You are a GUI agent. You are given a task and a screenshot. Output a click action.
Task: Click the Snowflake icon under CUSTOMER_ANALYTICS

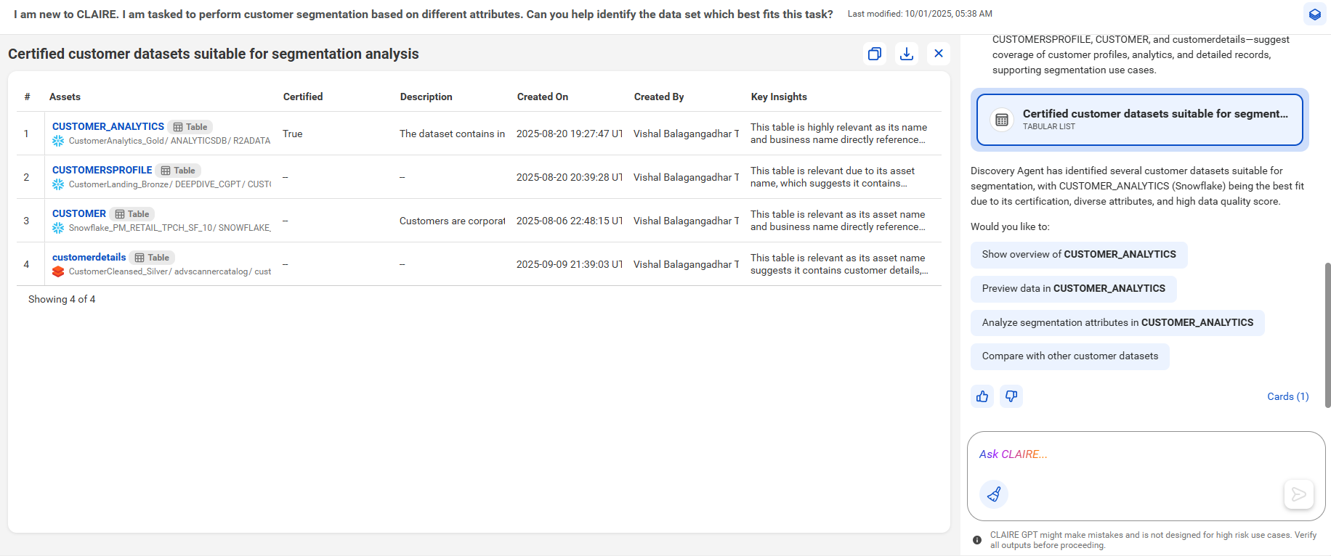[58, 141]
